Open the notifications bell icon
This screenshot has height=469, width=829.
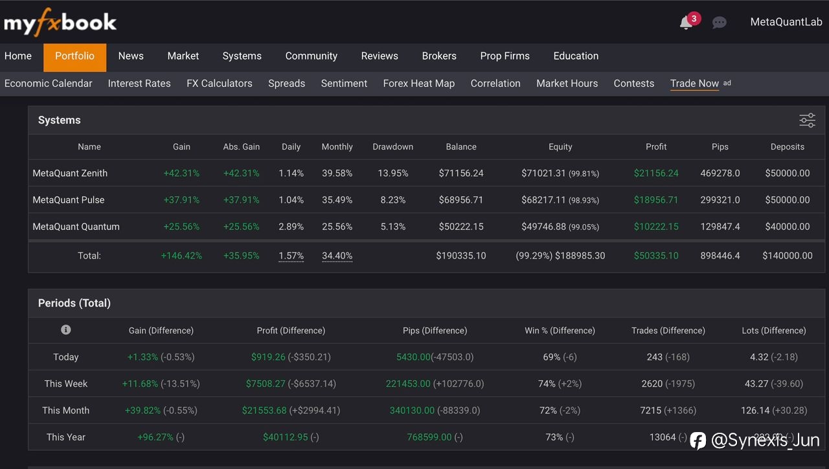687,23
